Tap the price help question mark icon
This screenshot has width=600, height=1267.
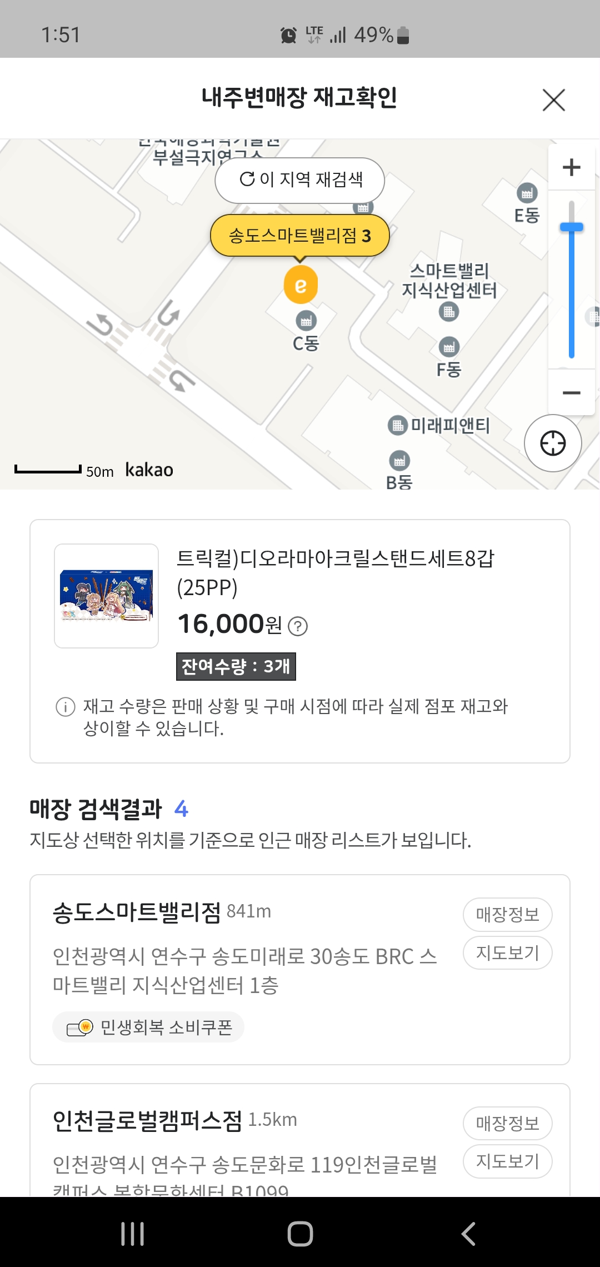coord(298,626)
